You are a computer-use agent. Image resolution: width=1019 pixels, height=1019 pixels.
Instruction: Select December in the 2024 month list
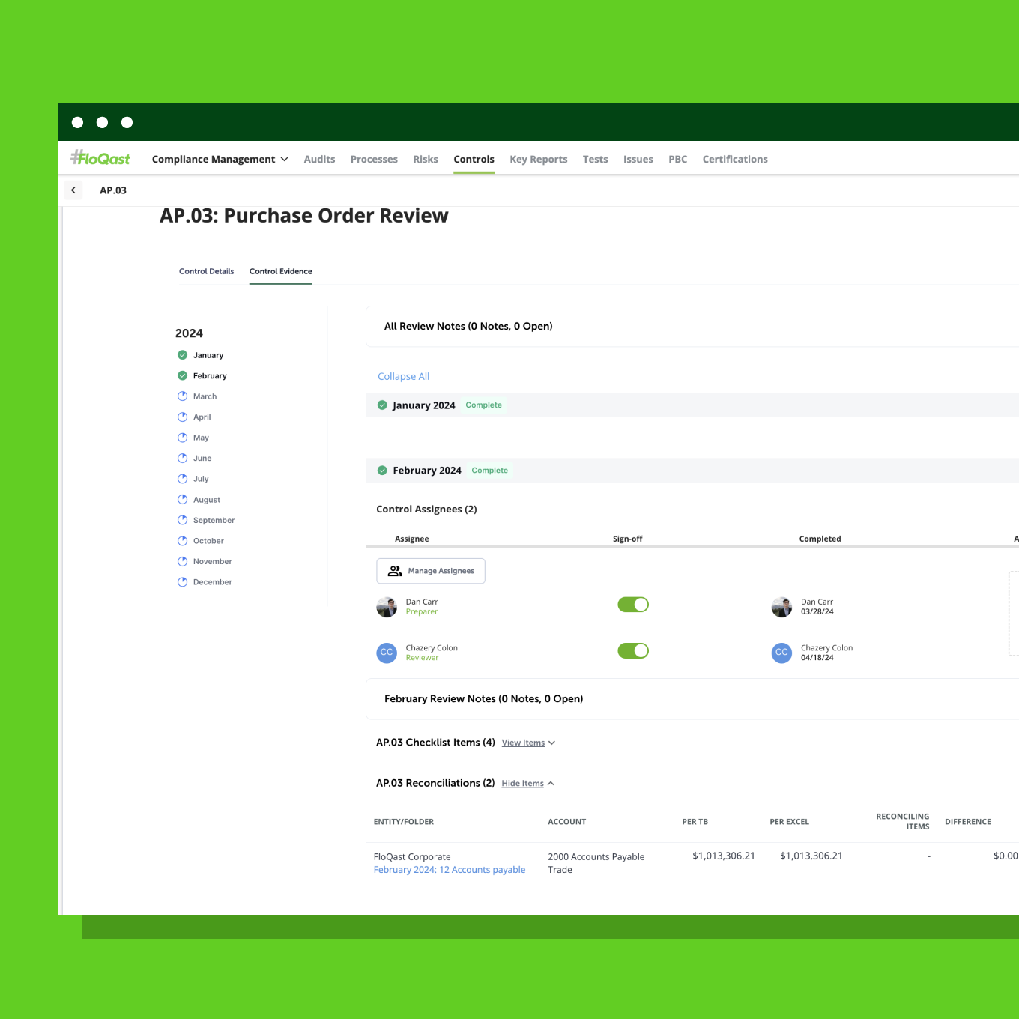[212, 582]
